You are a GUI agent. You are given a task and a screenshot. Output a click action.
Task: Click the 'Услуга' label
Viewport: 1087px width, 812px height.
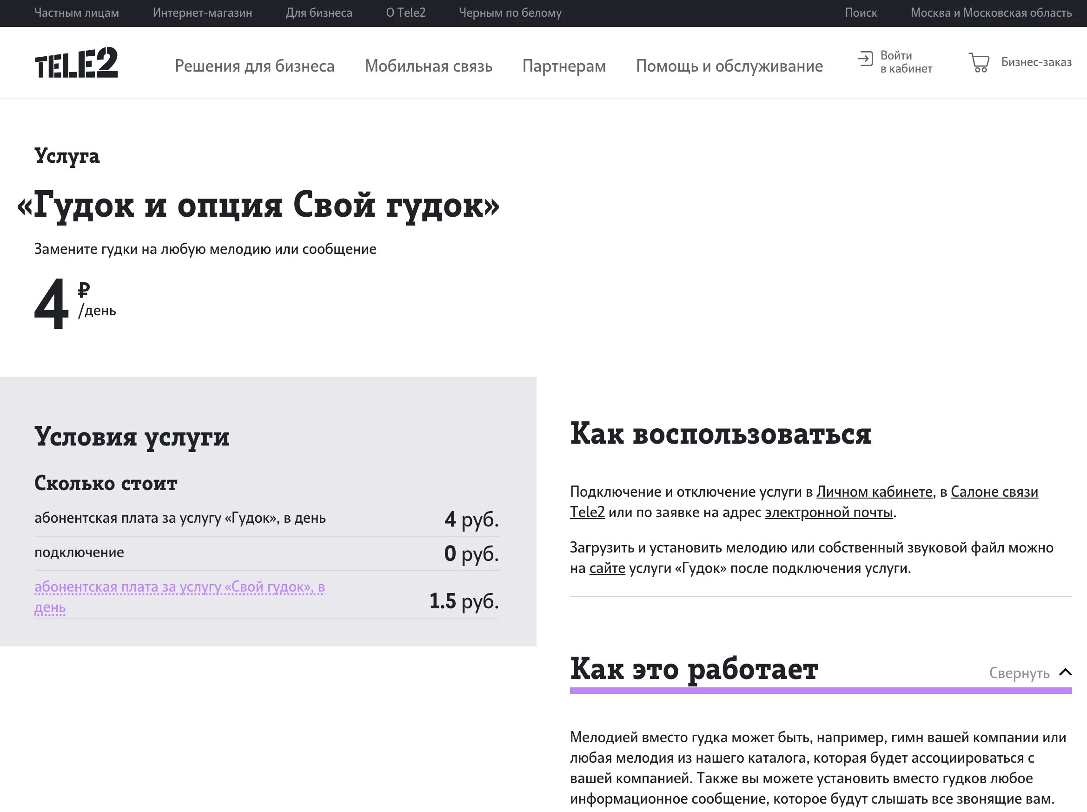tap(67, 156)
